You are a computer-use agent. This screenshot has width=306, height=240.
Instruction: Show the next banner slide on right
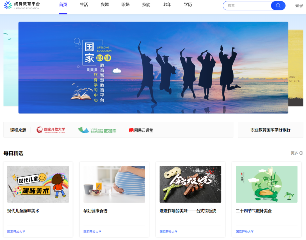pos(296,68)
